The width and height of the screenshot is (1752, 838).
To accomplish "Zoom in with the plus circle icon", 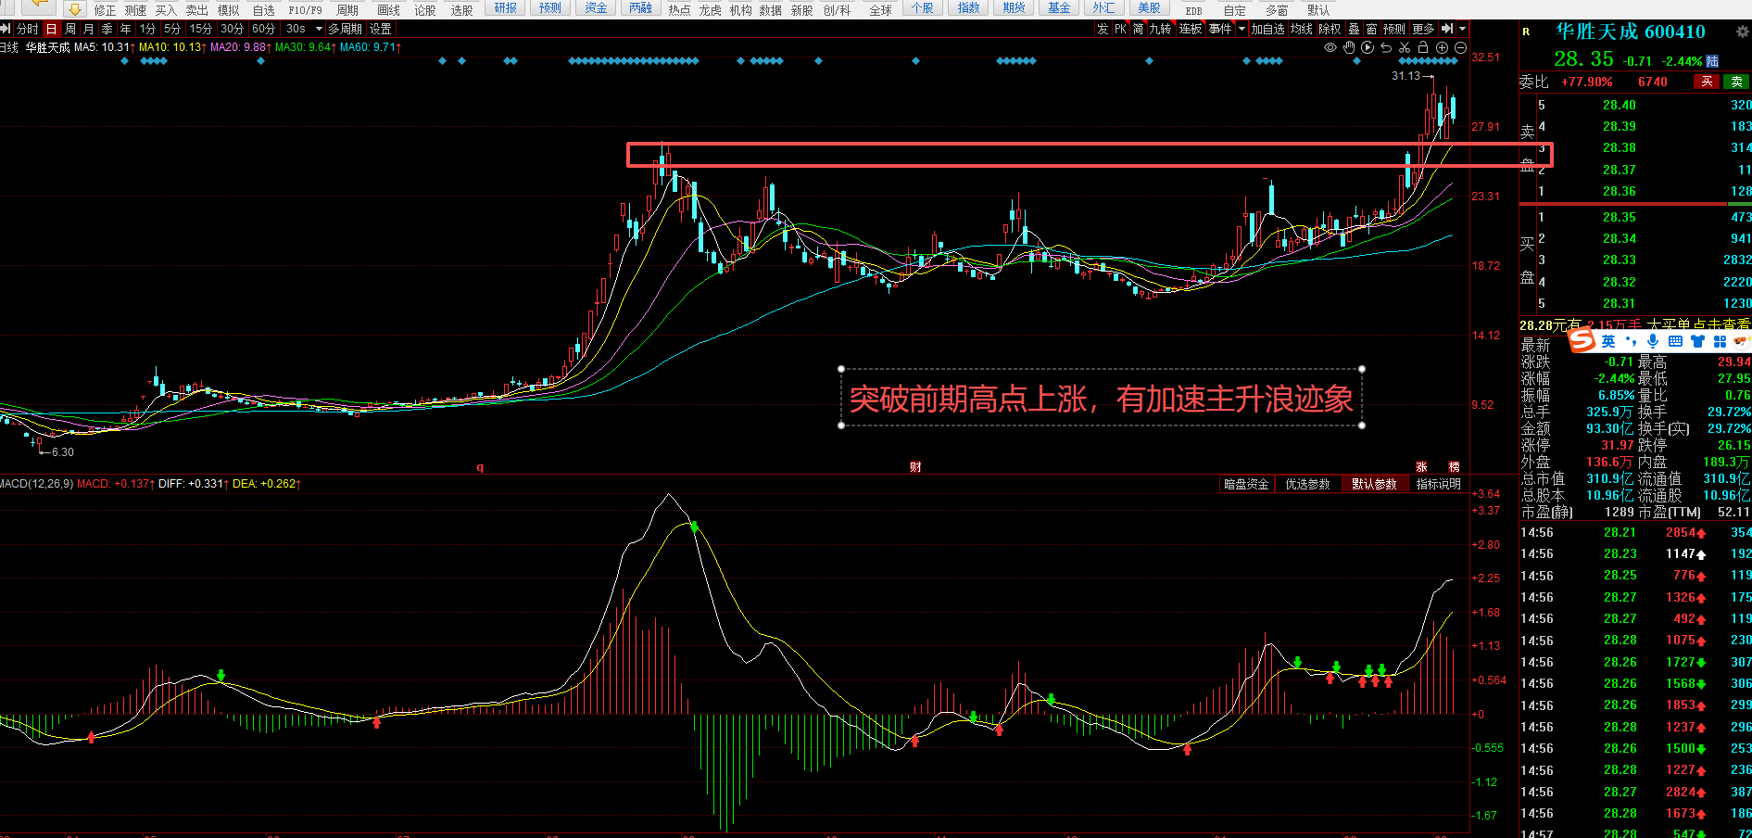I will tap(1442, 47).
